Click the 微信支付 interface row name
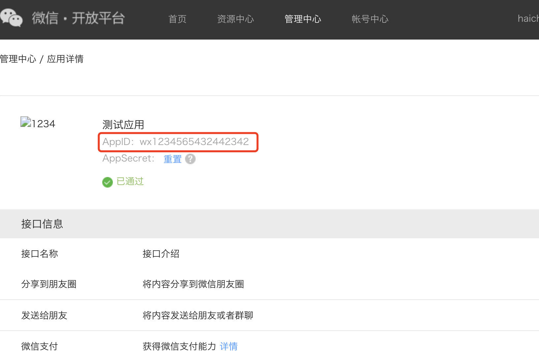Screen dimensions: 539x358 [40, 346]
